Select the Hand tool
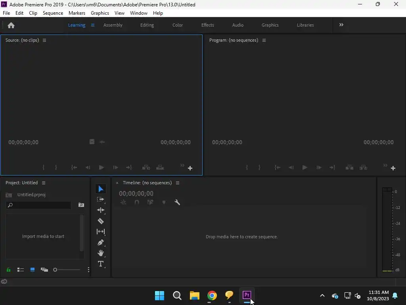406x305 pixels. point(100,253)
